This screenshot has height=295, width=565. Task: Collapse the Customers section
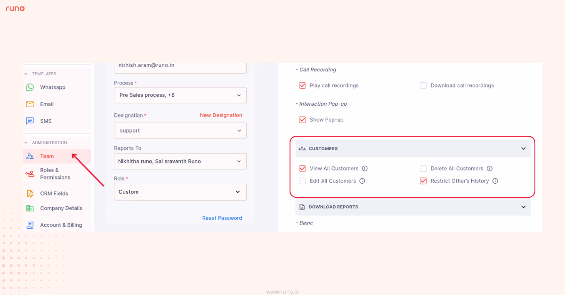pos(523,148)
